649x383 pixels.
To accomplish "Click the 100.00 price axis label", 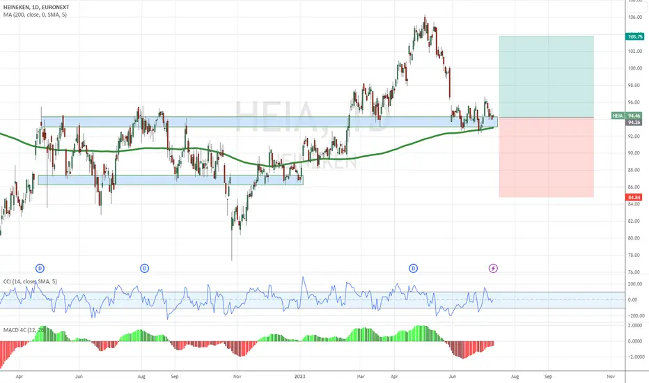I will click(635, 68).
